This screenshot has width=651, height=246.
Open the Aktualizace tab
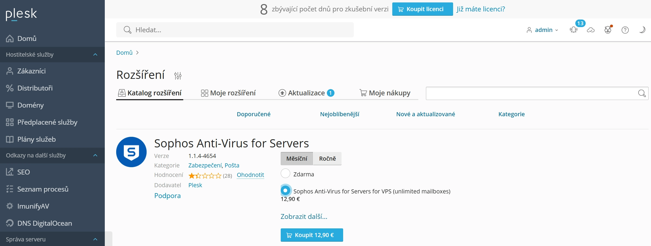click(306, 93)
